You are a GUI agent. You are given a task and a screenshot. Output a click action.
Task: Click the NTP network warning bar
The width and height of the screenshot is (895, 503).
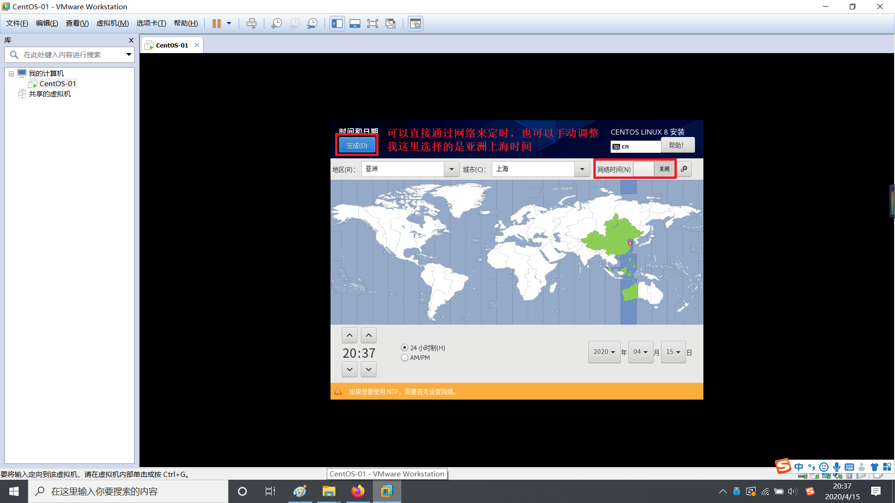click(516, 391)
